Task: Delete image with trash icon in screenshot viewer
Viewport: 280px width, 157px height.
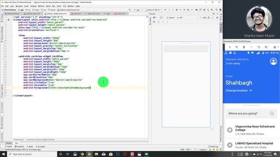Action: click(x=244, y=47)
